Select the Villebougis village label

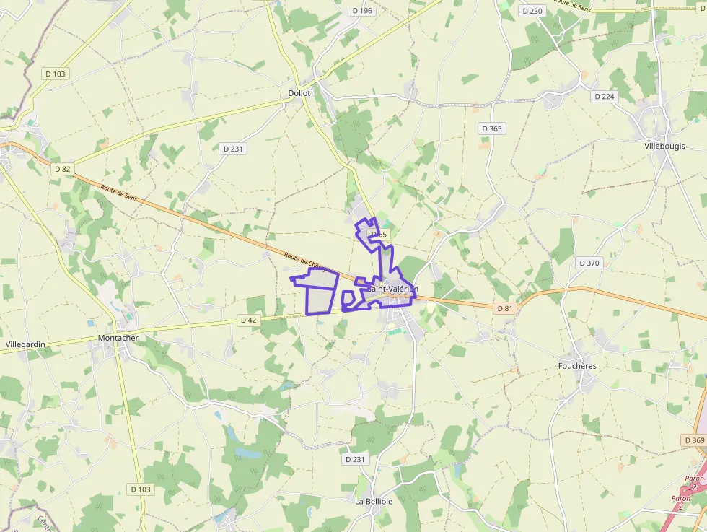click(x=664, y=147)
